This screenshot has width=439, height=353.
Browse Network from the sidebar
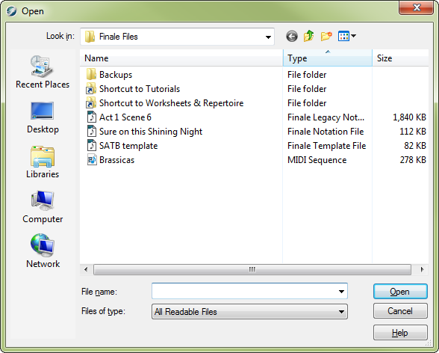click(x=43, y=251)
